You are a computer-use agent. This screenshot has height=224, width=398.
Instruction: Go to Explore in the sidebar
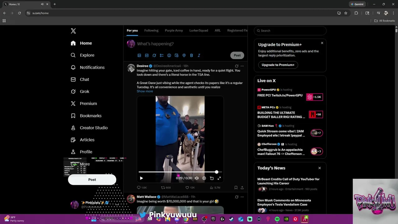point(82,55)
